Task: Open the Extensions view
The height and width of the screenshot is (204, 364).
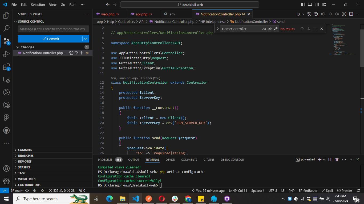Action: 6,67
